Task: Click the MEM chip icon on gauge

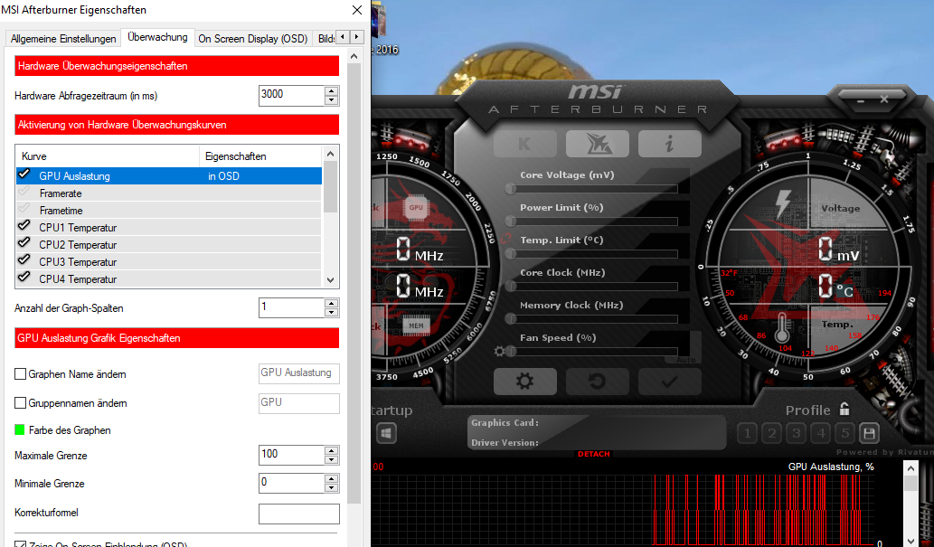Action: [x=416, y=325]
